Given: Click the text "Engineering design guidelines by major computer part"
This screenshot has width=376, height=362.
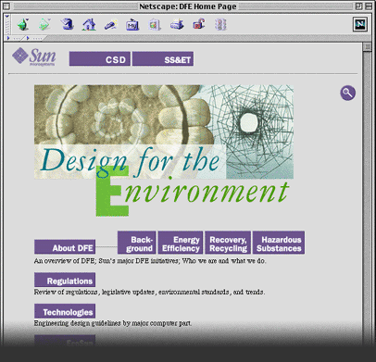Looking at the screenshot, I should point(113,323).
